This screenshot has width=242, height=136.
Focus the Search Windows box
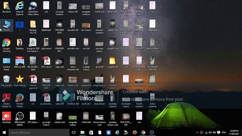click(x=39, y=133)
